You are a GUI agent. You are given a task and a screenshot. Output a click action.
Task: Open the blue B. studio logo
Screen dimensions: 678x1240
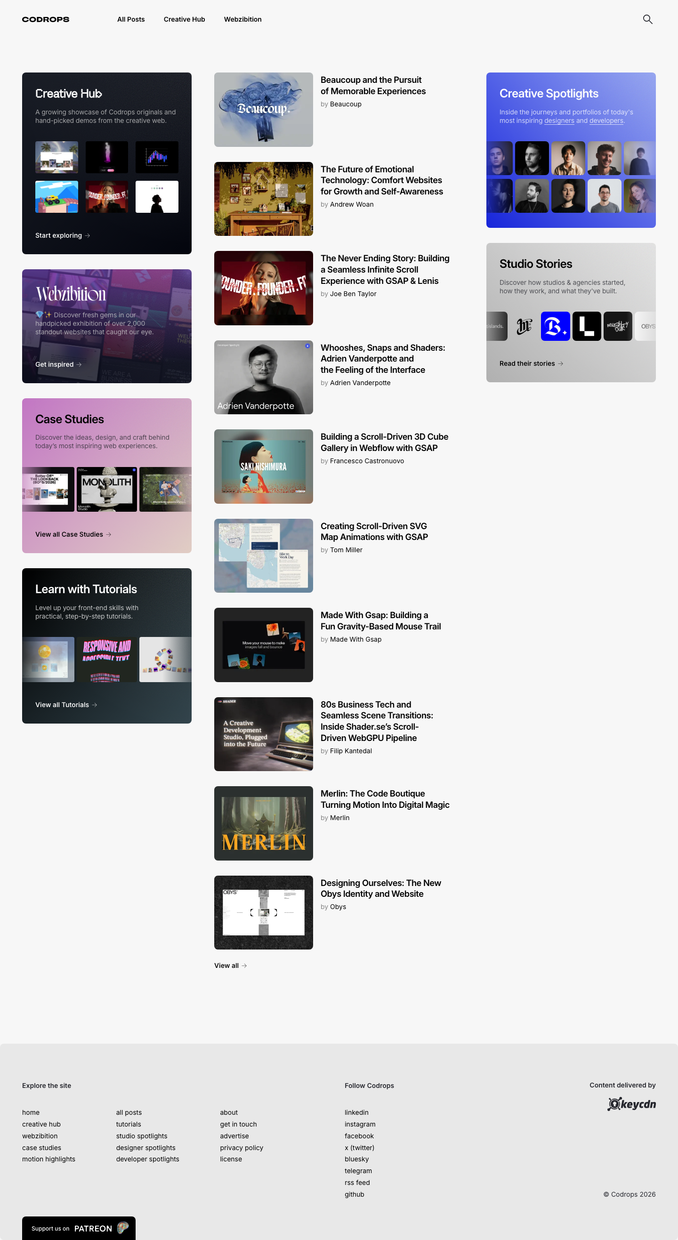[x=555, y=326]
